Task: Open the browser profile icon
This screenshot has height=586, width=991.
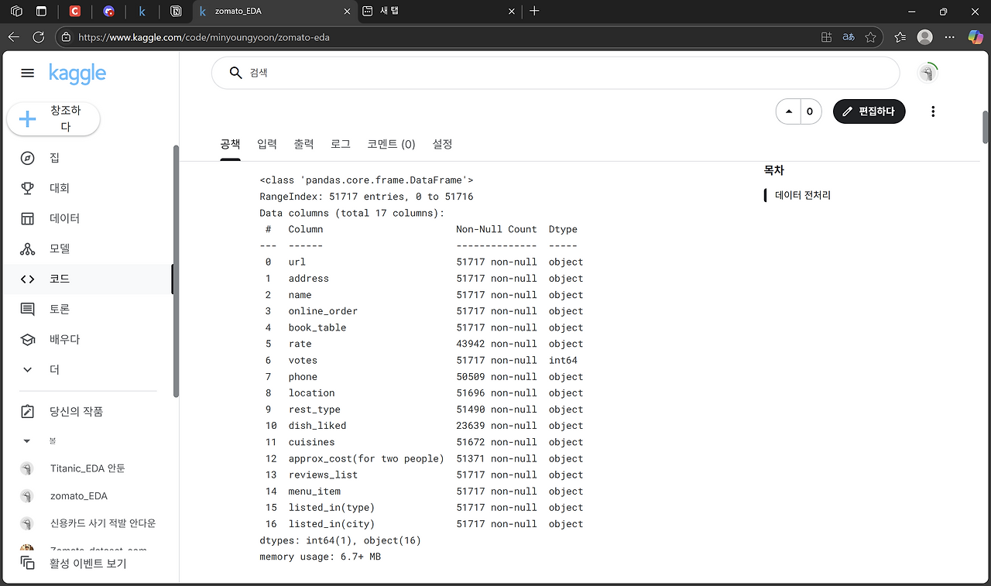Action: tap(925, 36)
